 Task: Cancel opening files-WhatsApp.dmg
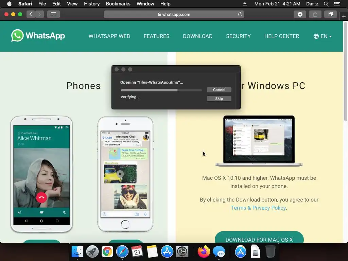click(219, 90)
